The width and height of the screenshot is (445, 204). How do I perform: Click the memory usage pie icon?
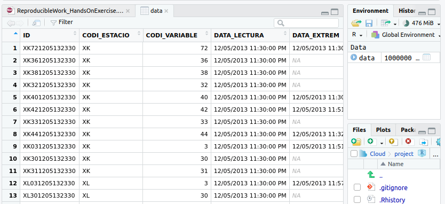tap(406, 23)
